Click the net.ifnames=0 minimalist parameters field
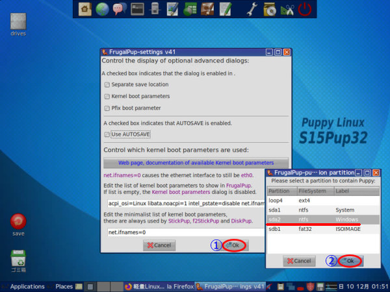 tap(186, 232)
